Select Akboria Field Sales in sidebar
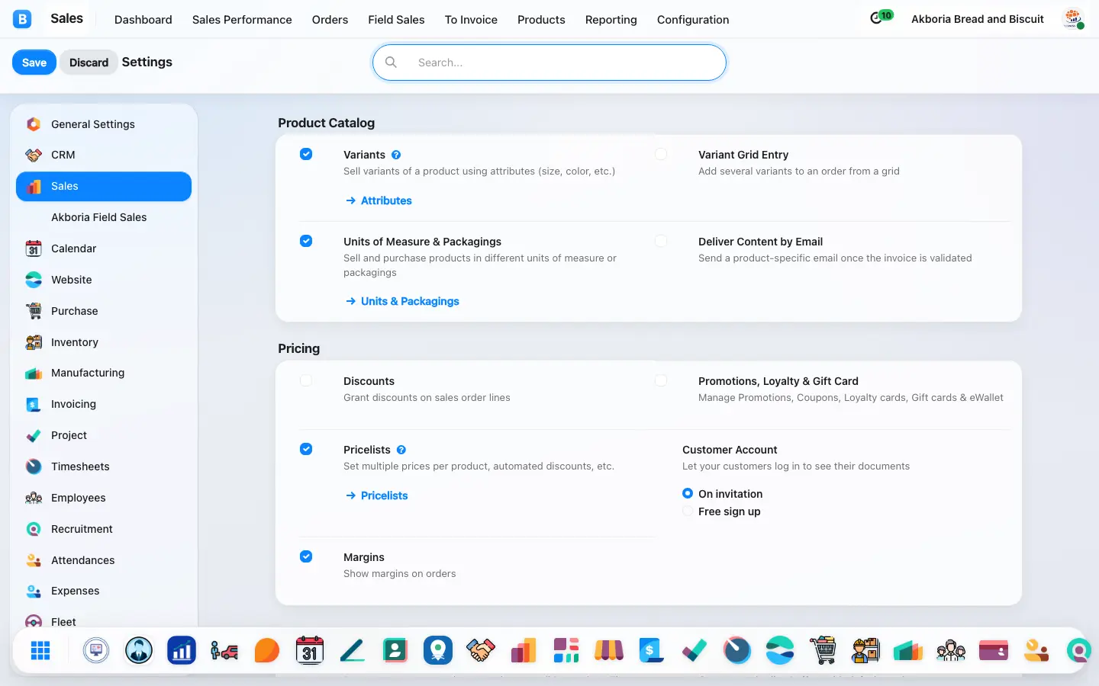 tap(103, 217)
